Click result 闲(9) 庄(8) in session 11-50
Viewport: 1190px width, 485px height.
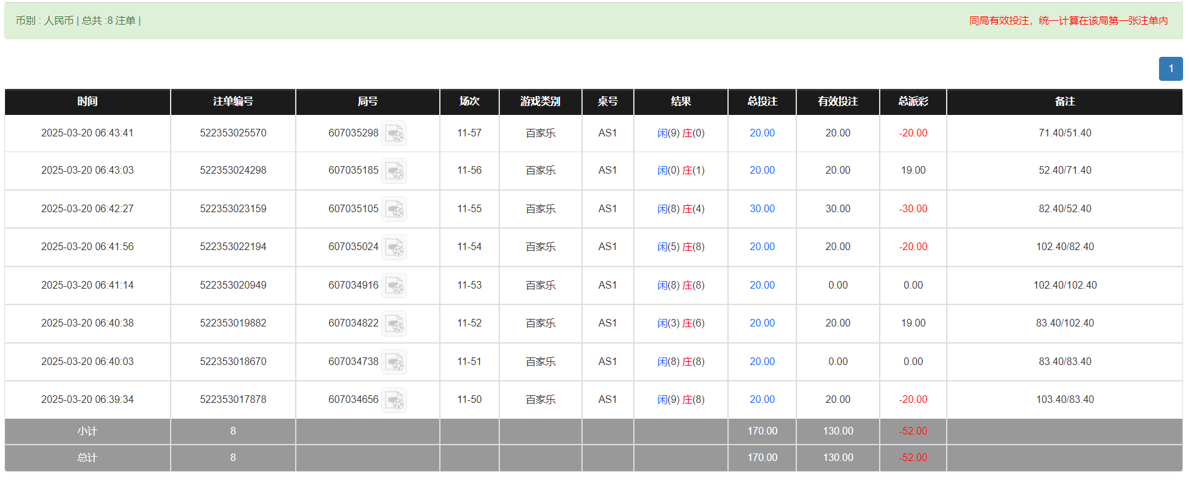pos(681,400)
